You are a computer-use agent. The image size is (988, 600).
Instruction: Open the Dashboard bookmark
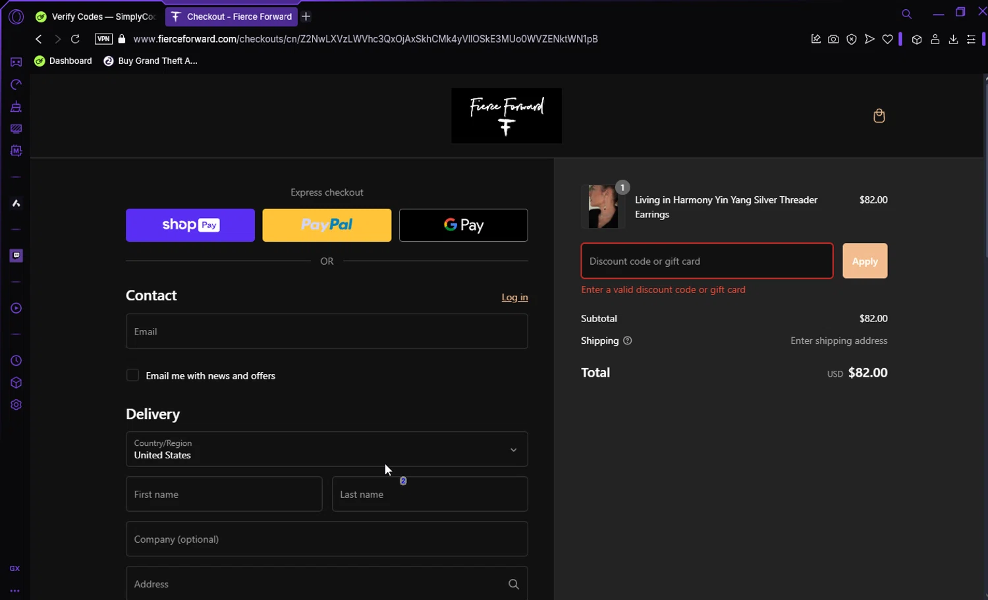coord(63,61)
